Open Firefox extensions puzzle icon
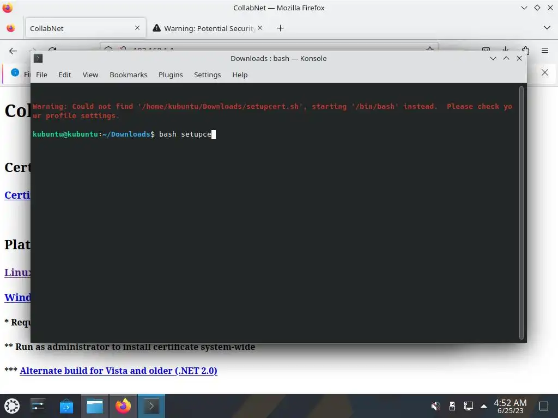558x418 pixels. [525, 51]
